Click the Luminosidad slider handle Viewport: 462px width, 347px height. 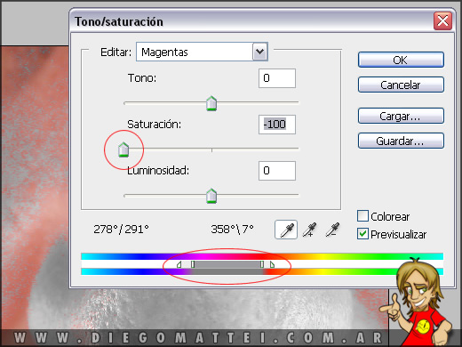pos(211,196)
